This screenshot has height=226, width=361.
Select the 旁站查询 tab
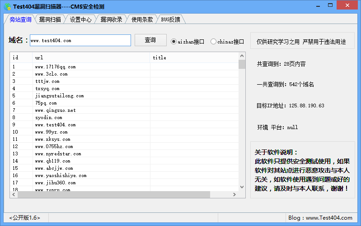20,19
